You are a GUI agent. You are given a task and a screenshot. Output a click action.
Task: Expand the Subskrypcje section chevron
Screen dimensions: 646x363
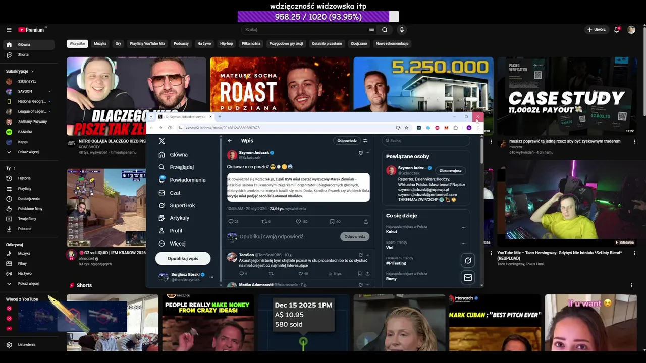tap(32, 72)
